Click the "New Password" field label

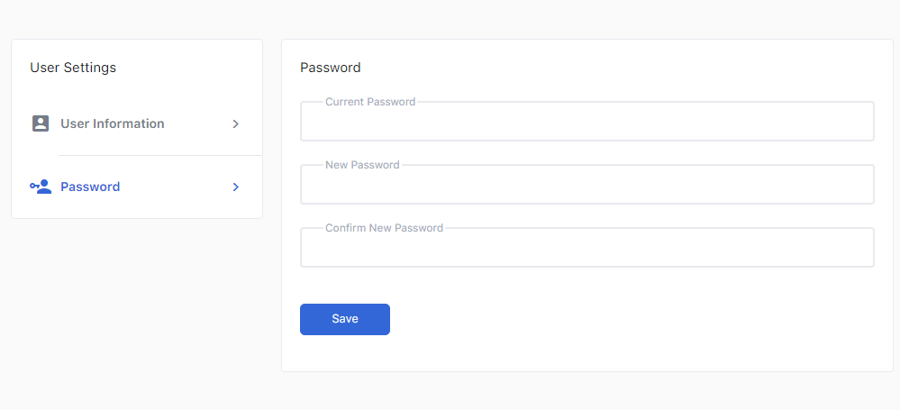coord(362,165)
